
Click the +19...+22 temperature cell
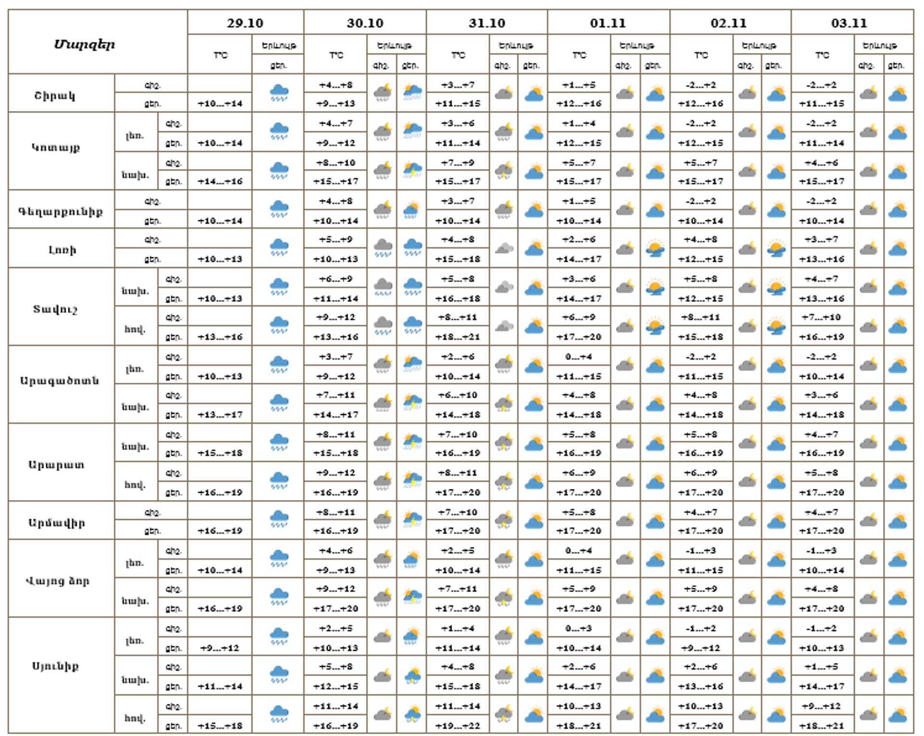(458, 726)
